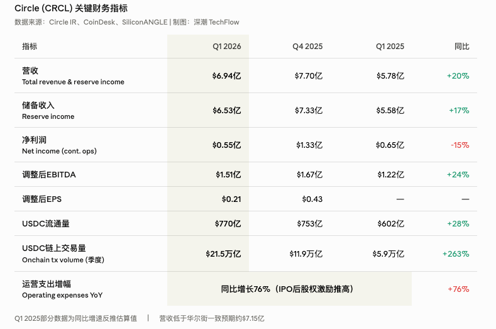Click 'Total revenue & reserve income' subtitle
This screenshot has width=496, height=329.
coord(73,82)
